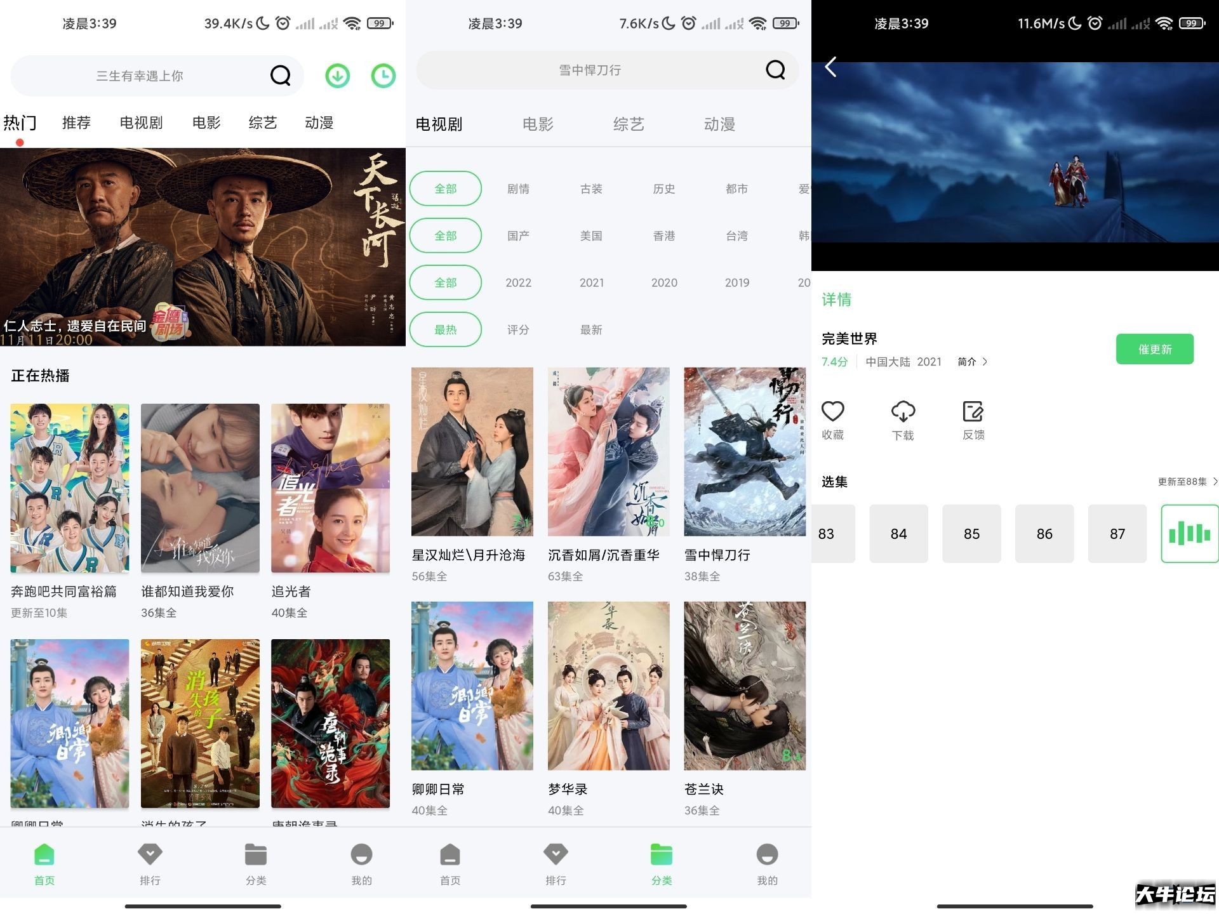
Task: Tap the search magnifier beside 三生有幸遇上你
Action: coord(280,76)
